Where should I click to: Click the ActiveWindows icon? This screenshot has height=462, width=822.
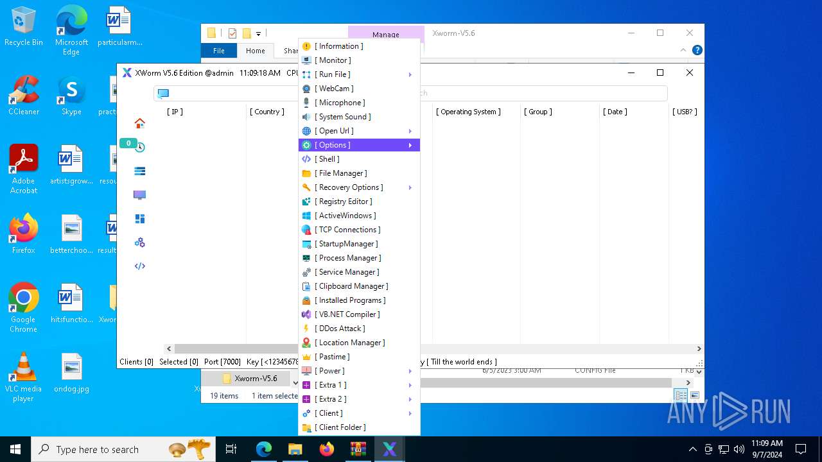(306, 216)
